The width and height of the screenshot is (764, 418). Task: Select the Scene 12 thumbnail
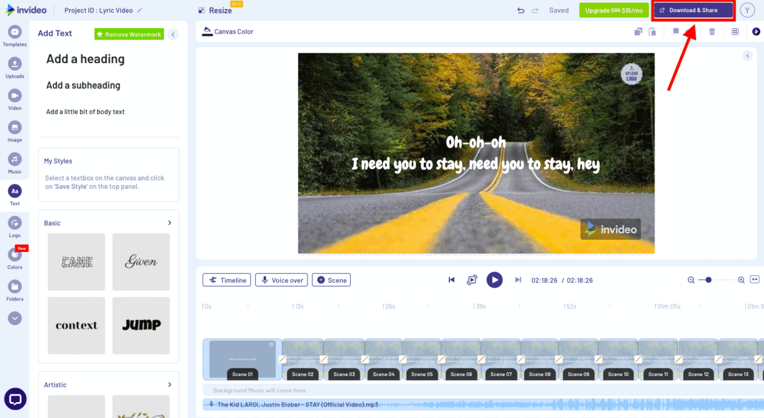pyautogui.click(x=698, y=359)
